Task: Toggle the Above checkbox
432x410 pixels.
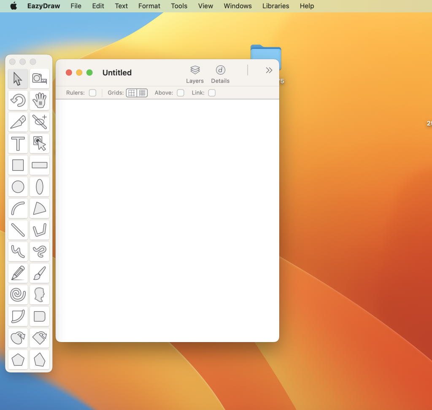Action: tap(181, 93)
